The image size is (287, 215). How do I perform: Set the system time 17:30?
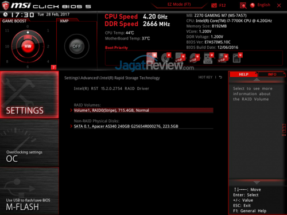(x=22, y=15)
